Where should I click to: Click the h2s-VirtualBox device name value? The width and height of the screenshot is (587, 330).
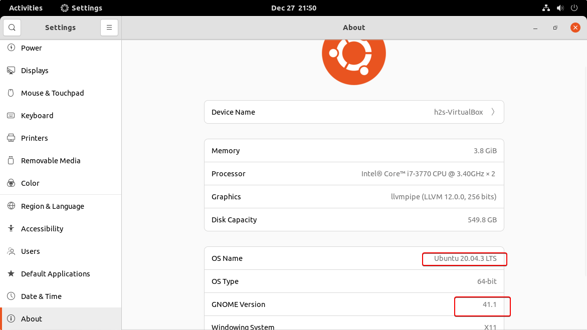(458, 112)
